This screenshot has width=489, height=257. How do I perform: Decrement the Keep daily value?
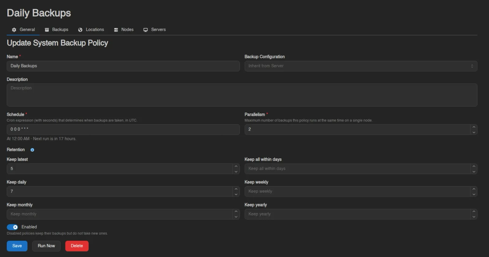point(236,194)
